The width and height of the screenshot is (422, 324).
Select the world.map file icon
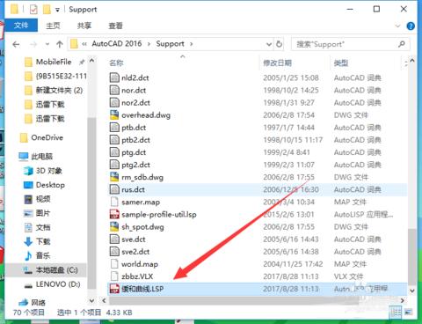pyautogui.click(x=114, y=264)
